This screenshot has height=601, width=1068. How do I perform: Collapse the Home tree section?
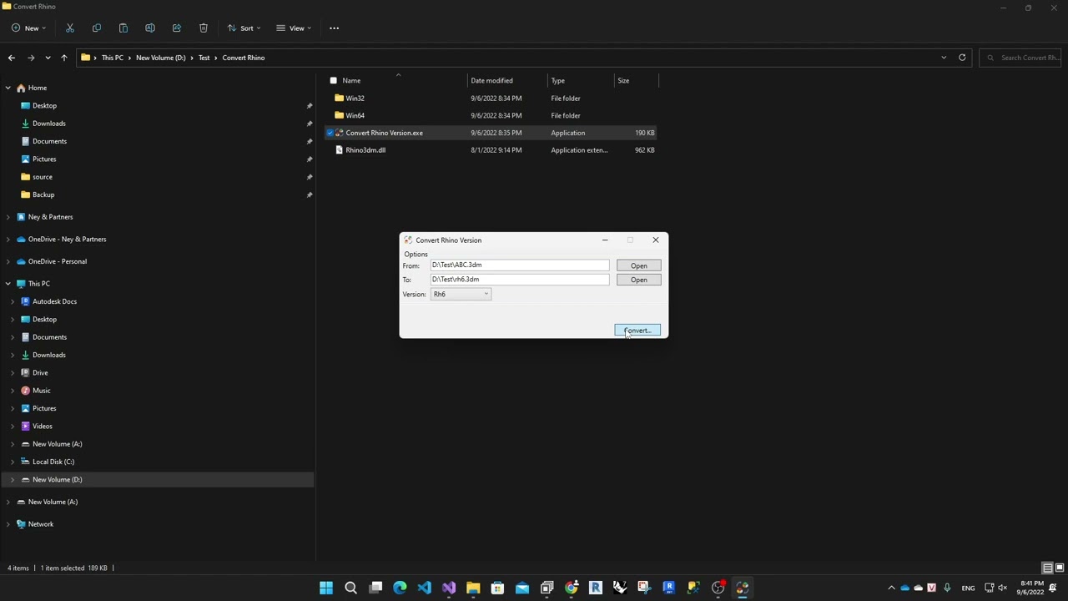tap(8, 88)
